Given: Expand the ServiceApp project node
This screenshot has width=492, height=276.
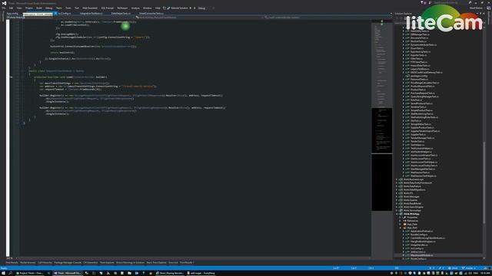Looking at the screenshot, I should click(397, 211).
